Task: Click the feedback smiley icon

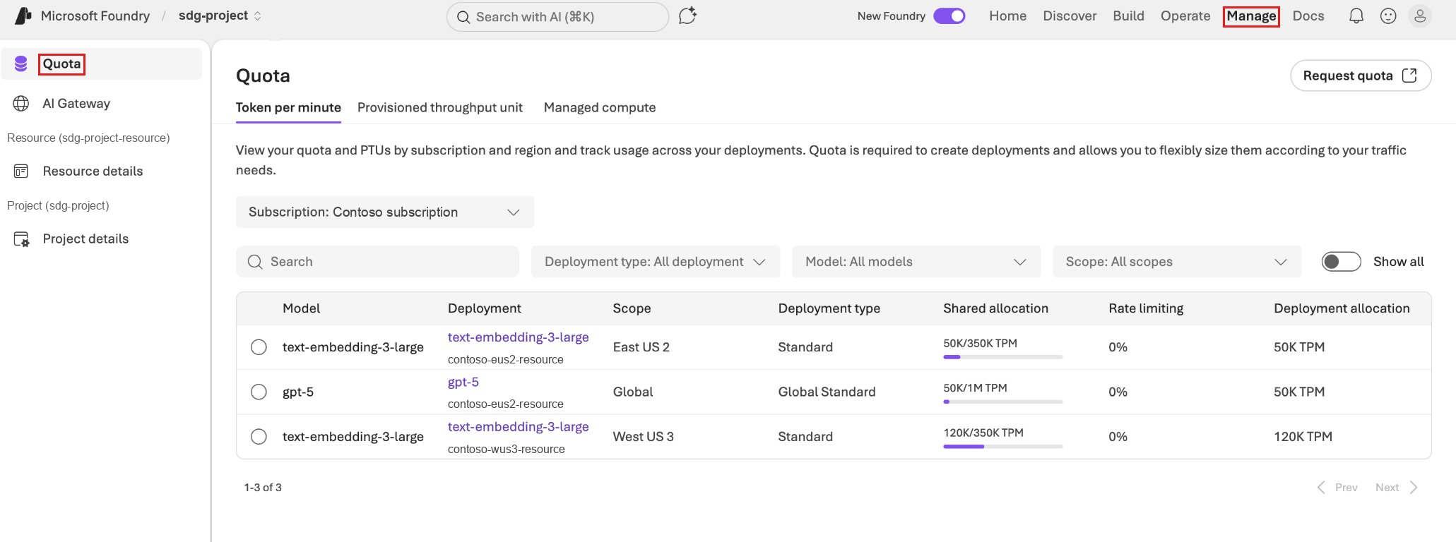Action: click(x=1388, y=16)
